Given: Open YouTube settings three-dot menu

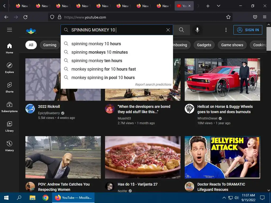Looking at the screenshot, I should tap(226, 30).
